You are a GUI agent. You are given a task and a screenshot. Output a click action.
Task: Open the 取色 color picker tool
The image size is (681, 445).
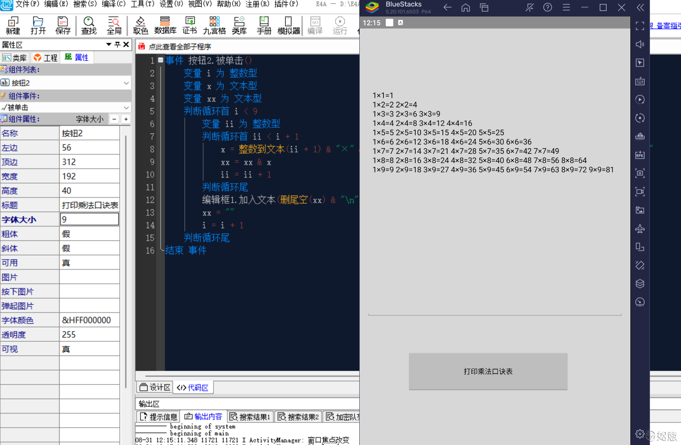point(140,25)
